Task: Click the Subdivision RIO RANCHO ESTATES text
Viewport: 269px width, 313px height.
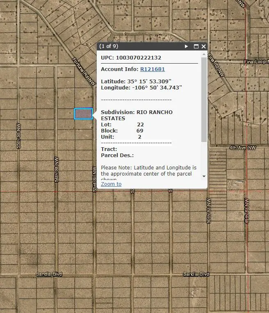Action: point(137,115)
